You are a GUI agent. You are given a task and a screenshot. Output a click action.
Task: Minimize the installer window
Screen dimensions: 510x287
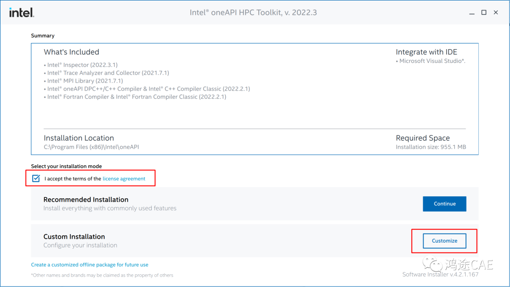[472, 13]
